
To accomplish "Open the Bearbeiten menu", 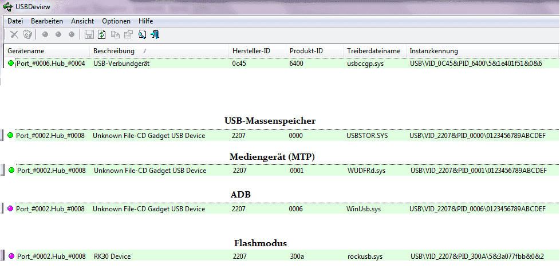I will click(47, 21).
